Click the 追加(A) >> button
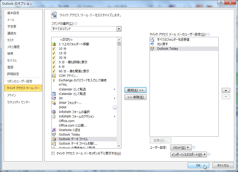 [x=135, y=90]
